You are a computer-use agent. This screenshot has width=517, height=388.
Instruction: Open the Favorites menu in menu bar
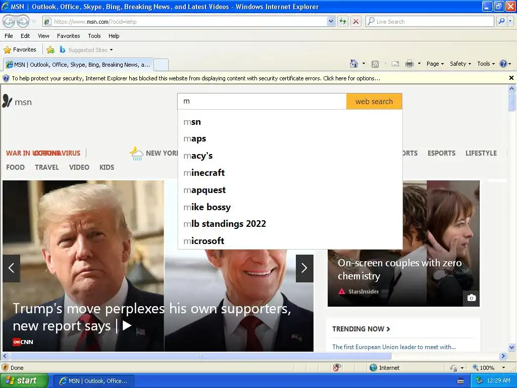tap(69, 36)
